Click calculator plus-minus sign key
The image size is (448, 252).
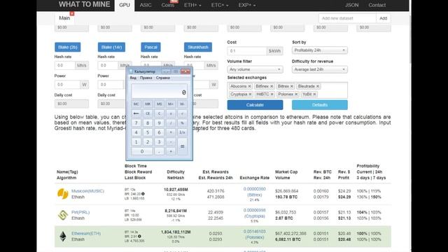[x=171, y=113]
